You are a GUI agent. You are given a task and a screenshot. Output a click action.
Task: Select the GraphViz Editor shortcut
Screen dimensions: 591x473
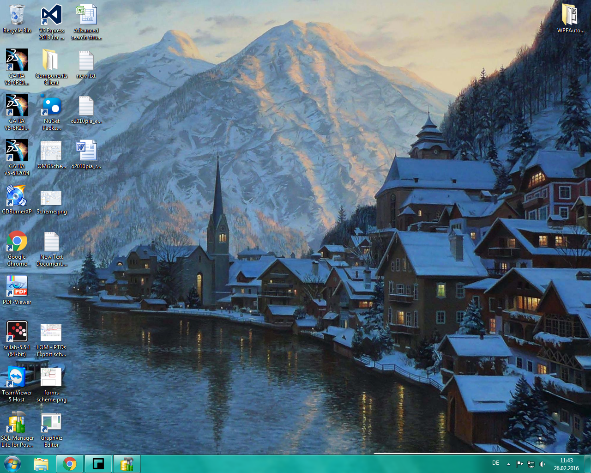click(x=52, y=430)
